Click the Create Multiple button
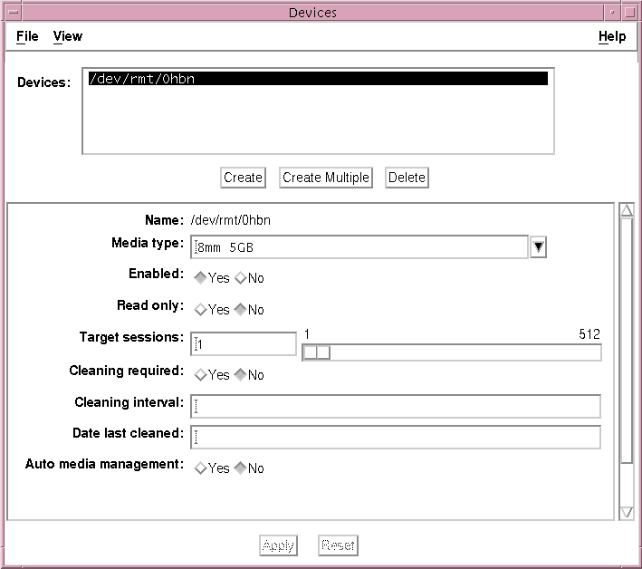The height and width of the screenshot is (569, 642). click(326, 178)
